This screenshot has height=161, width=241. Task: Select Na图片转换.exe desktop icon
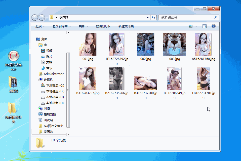click(x=14, y=61)
